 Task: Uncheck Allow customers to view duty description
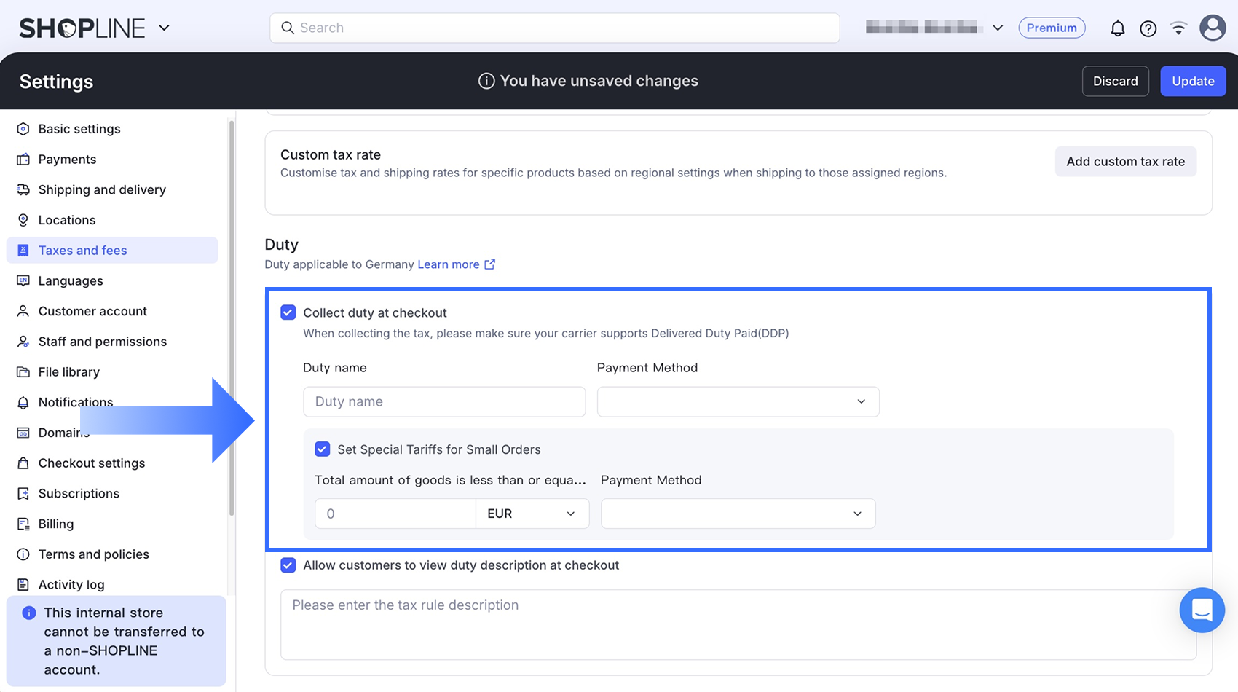(x=288, y=565)
